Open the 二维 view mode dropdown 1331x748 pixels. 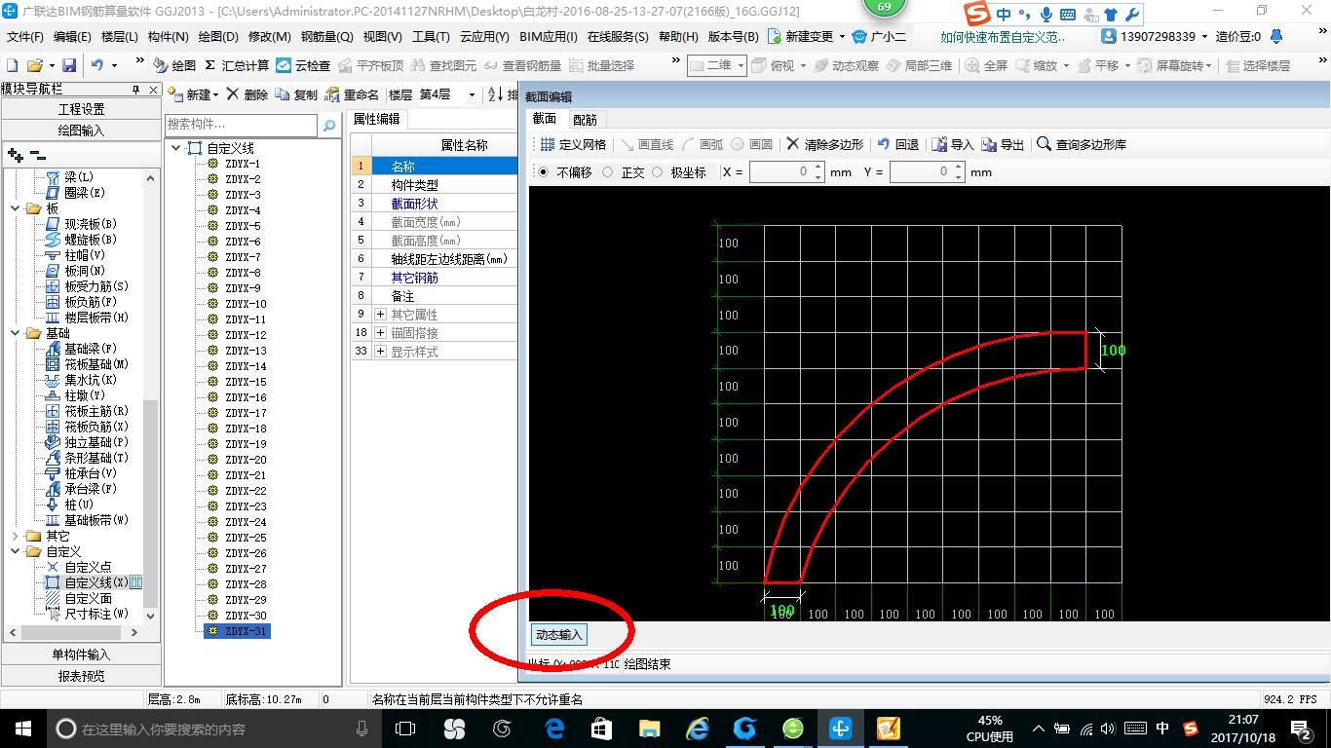[x=741, y=65]
